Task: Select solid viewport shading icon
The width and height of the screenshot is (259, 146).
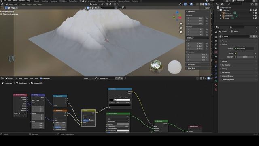Action: point(203,4)
